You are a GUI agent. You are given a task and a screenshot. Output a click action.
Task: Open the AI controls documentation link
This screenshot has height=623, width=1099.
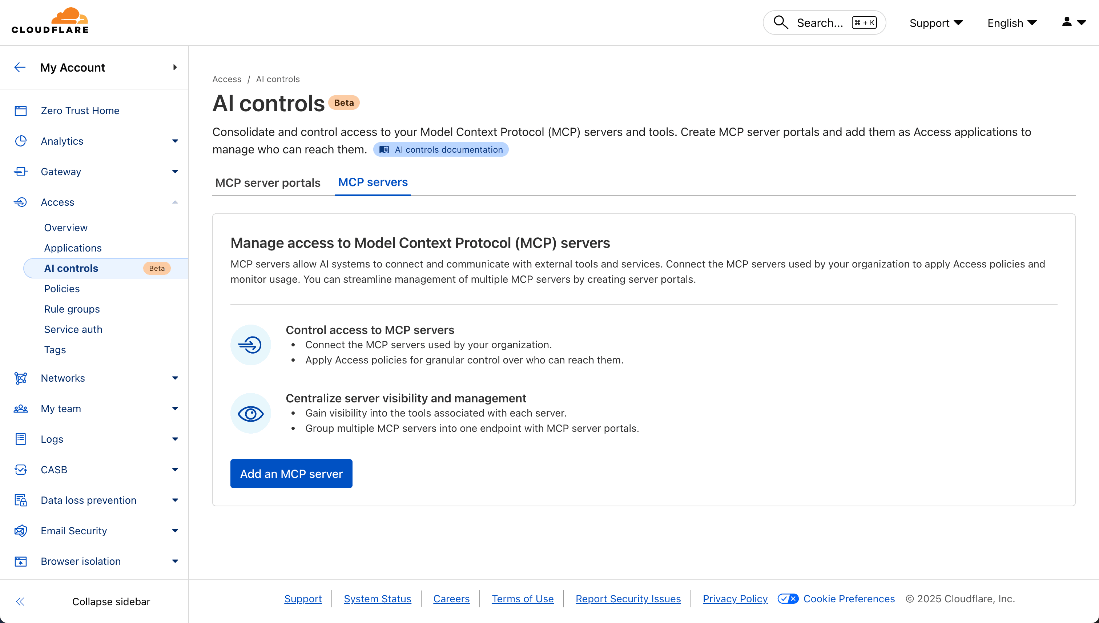pos(441,149)
